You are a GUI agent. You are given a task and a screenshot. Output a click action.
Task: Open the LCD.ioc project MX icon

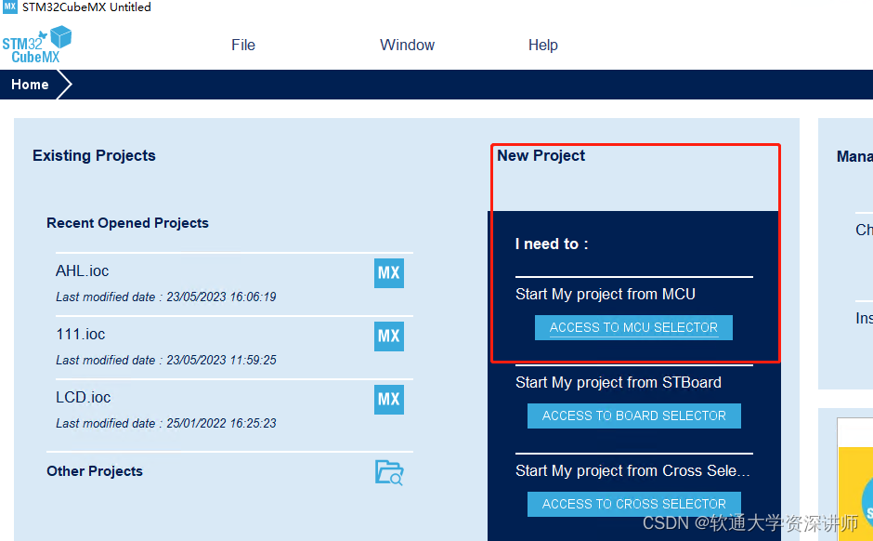pyautogui.click(x=388, y=400)
